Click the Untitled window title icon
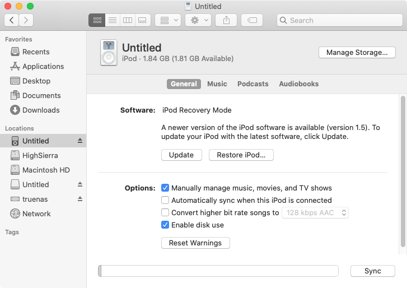Image resolution: width=407 pixels, height=288 pixels. [x=188, y=6]
